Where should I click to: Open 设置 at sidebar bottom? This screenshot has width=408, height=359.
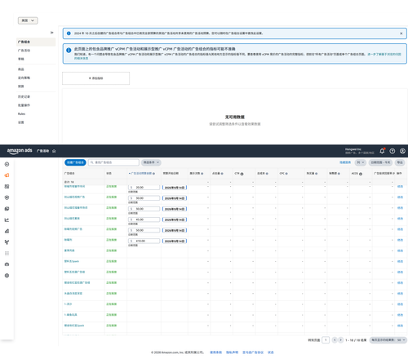pyautogui.click(x=21, y=122)
